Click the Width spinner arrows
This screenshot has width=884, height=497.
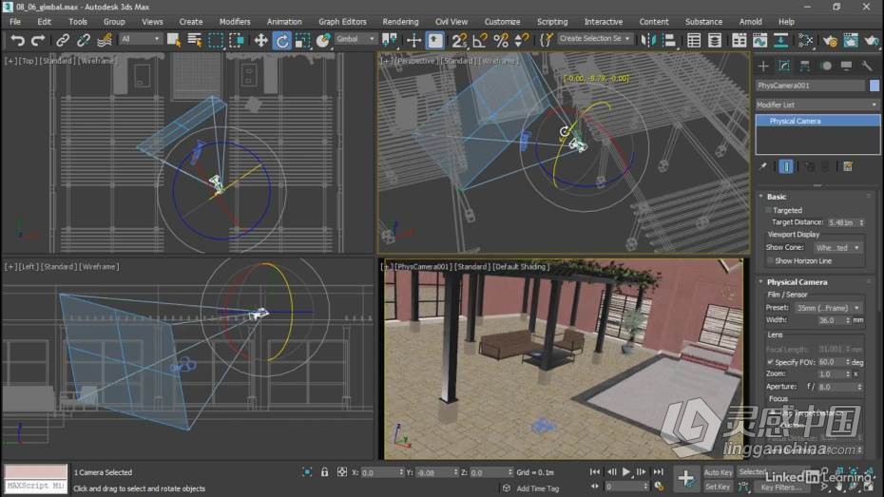tap(847, 320)
